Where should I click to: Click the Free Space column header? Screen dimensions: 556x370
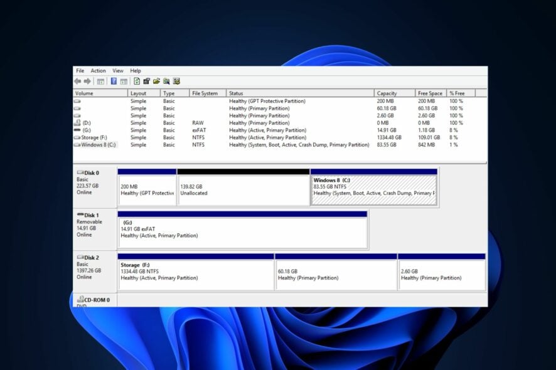click(430, 93)
